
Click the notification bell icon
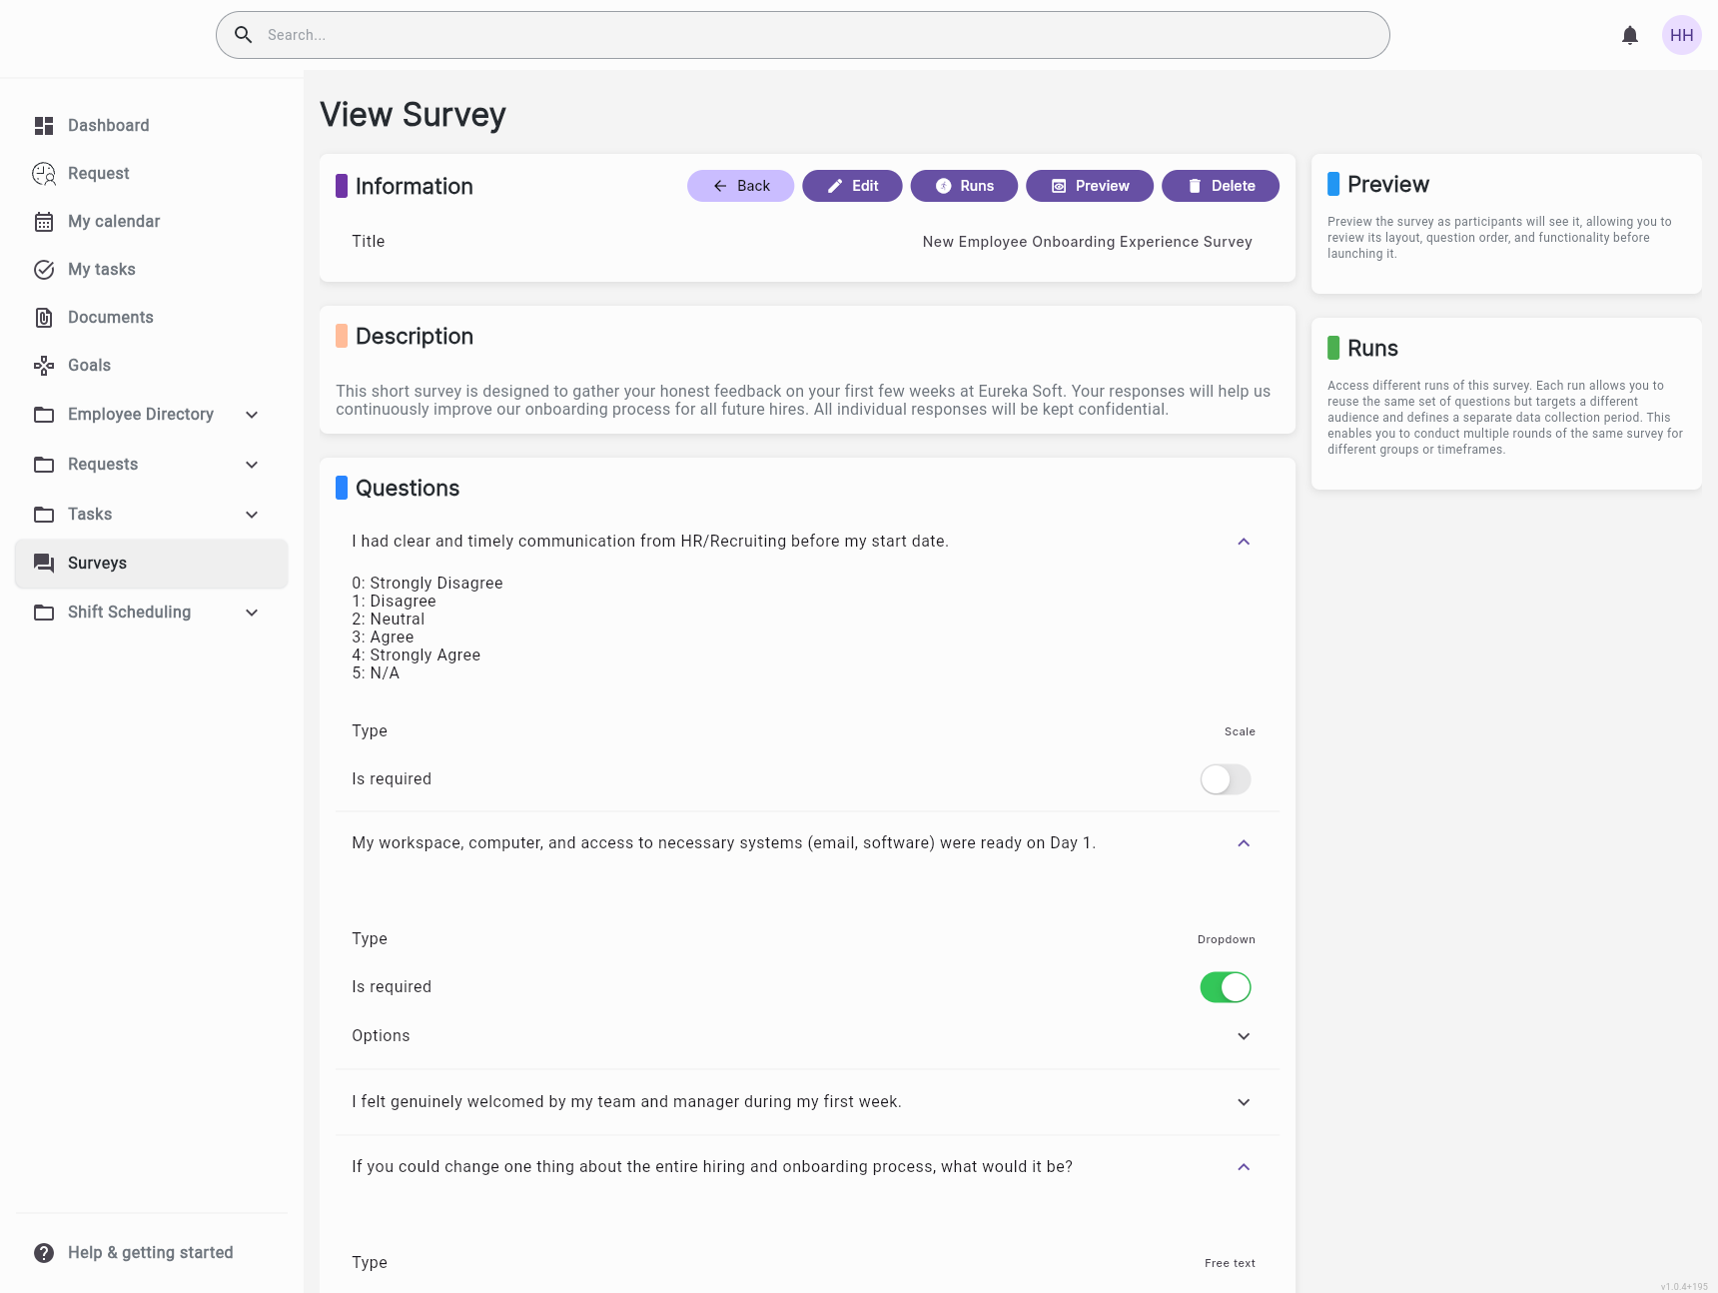click(1629, 35)
